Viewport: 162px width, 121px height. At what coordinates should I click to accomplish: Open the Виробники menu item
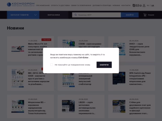click(x=54, y=15)
